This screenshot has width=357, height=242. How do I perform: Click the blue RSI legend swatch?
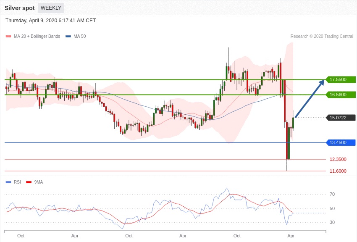click(8, 182)
